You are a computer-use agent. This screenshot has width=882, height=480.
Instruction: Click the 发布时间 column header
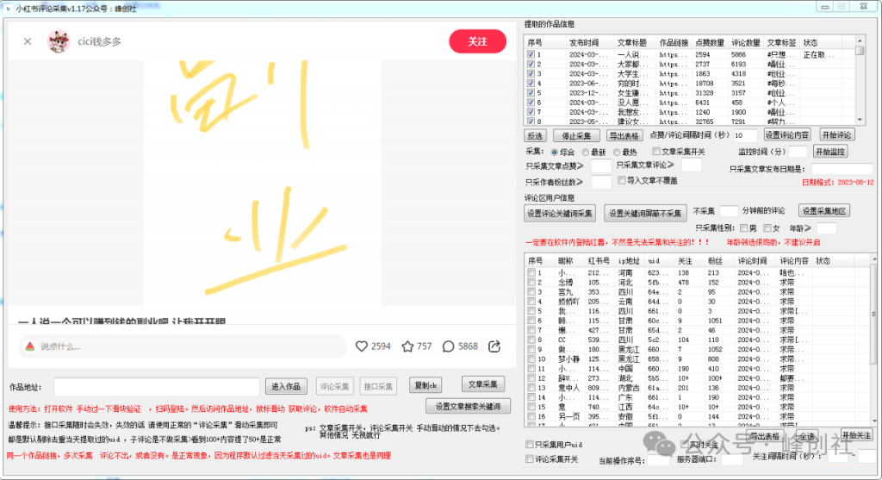click(584, 43)
